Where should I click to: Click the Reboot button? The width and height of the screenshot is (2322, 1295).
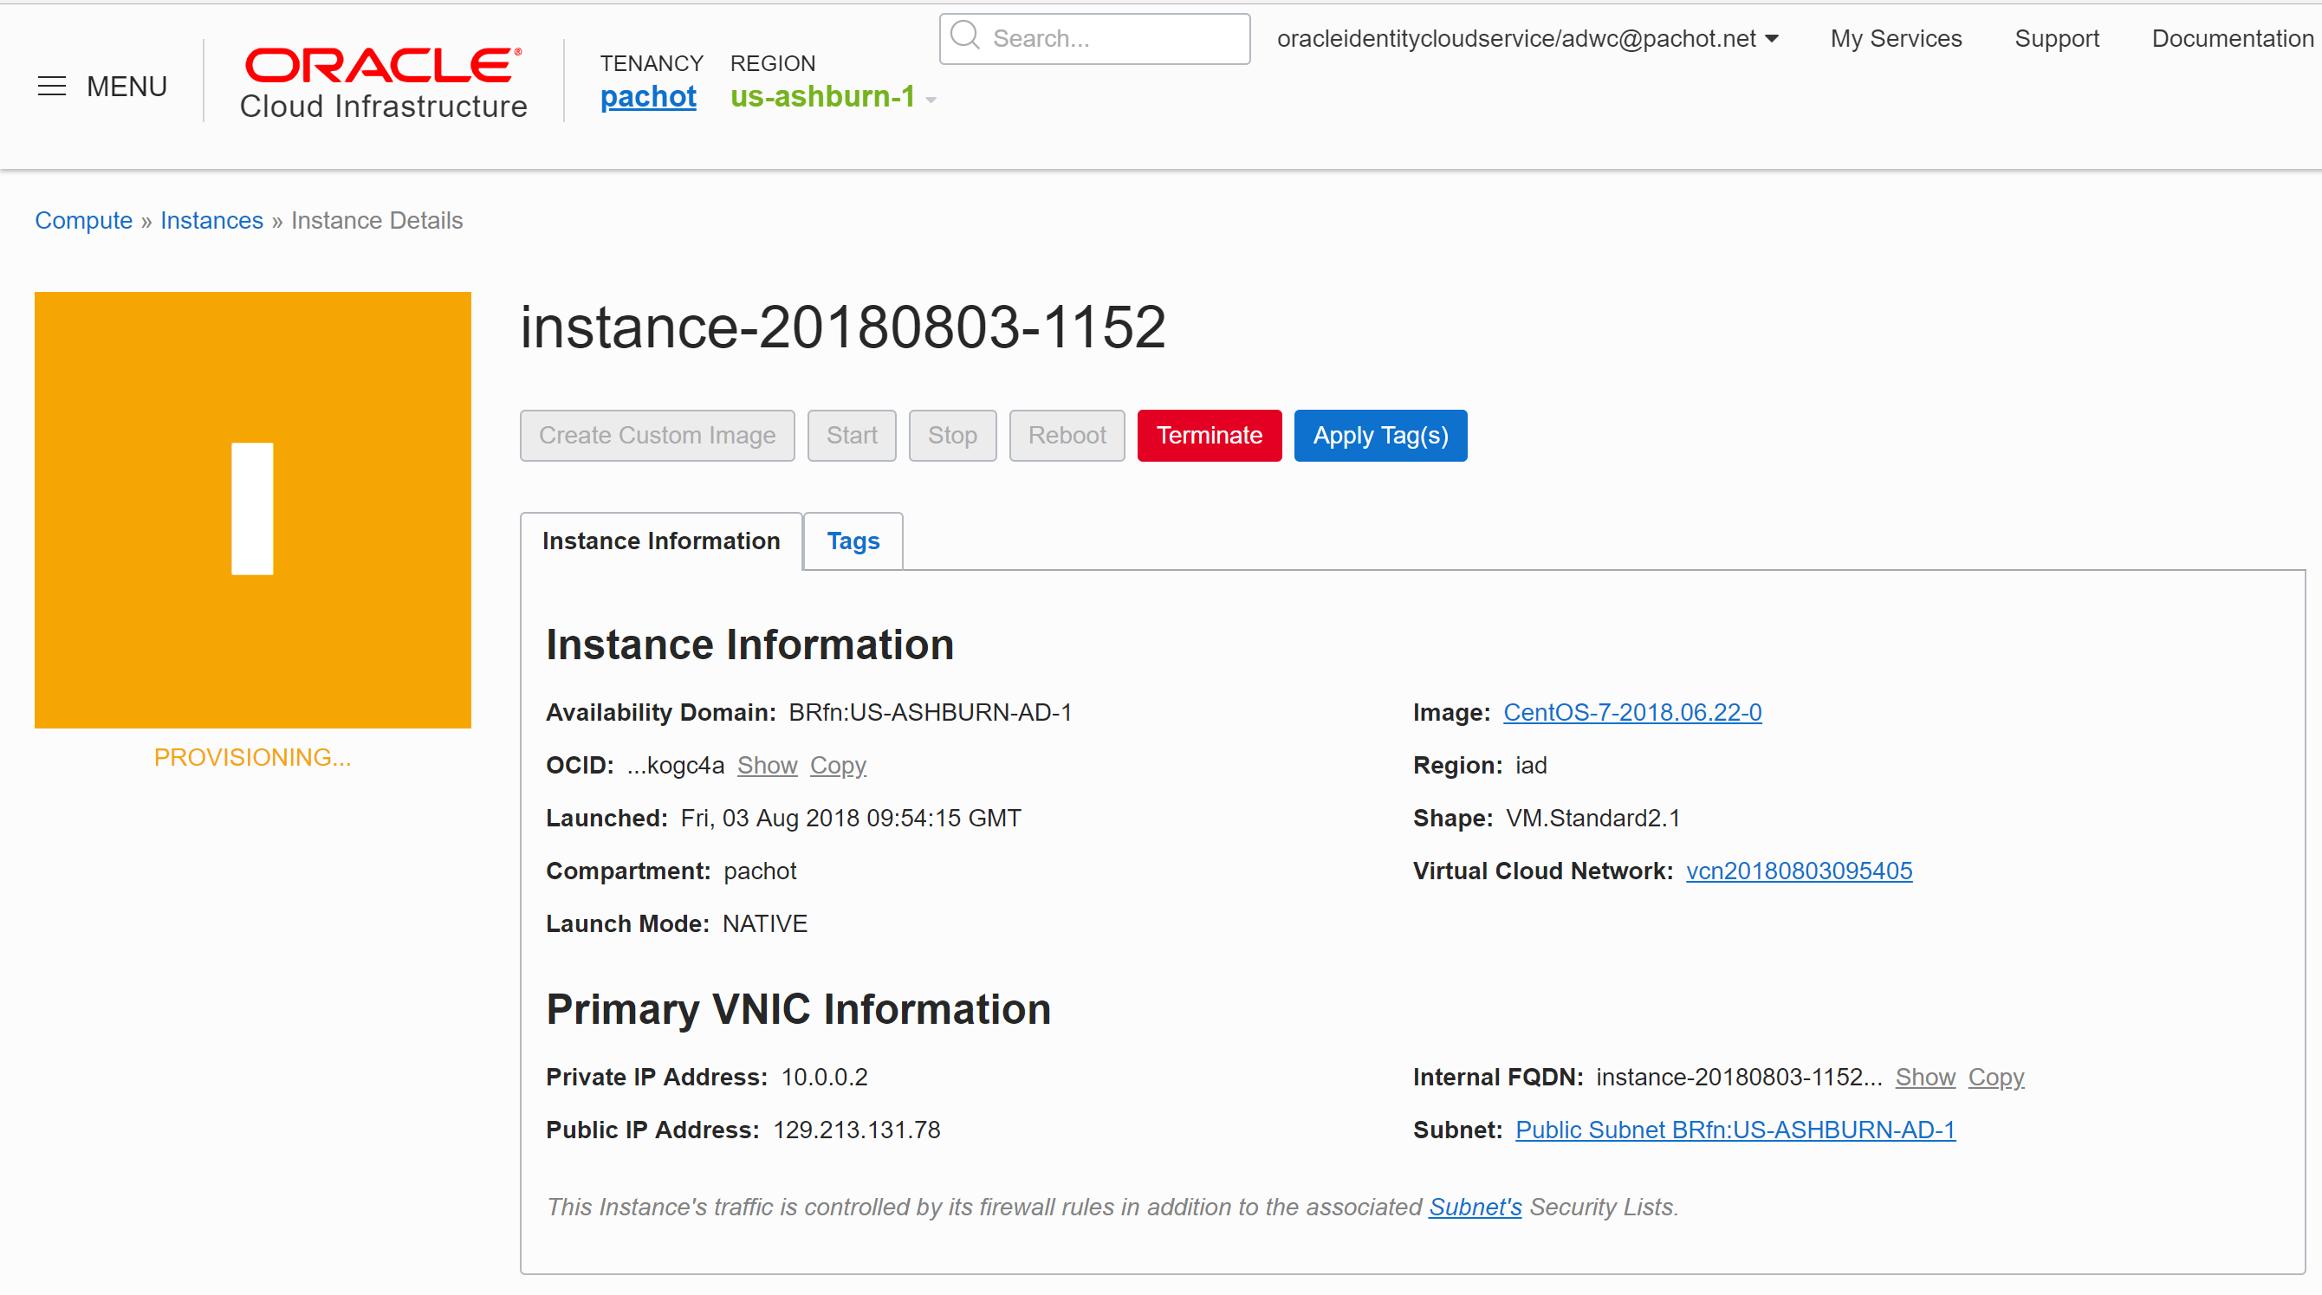(1067, 437)
